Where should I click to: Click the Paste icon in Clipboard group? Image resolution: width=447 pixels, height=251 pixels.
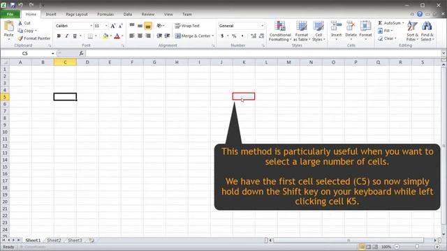click(9, 26)
